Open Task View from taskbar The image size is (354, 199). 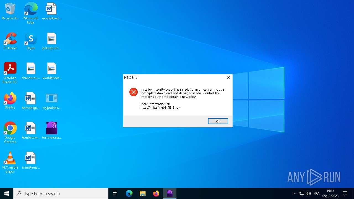pyautogui.click(x=115, y=193)
